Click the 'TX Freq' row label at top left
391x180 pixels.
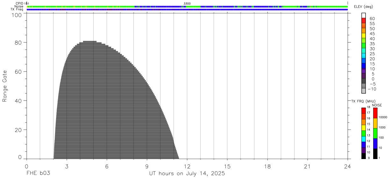(17, 10)
